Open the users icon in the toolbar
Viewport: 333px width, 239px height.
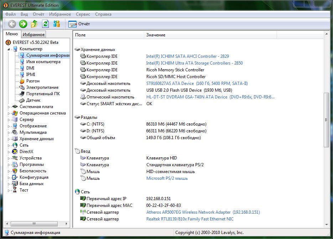pos(56,24)
